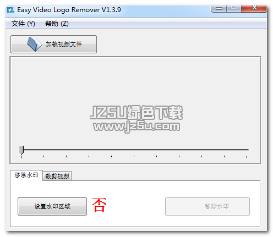Viewport: 273px width, 237px height.
Task: Open the 文件 (Y) menu
Action: (x=23, y=24)
